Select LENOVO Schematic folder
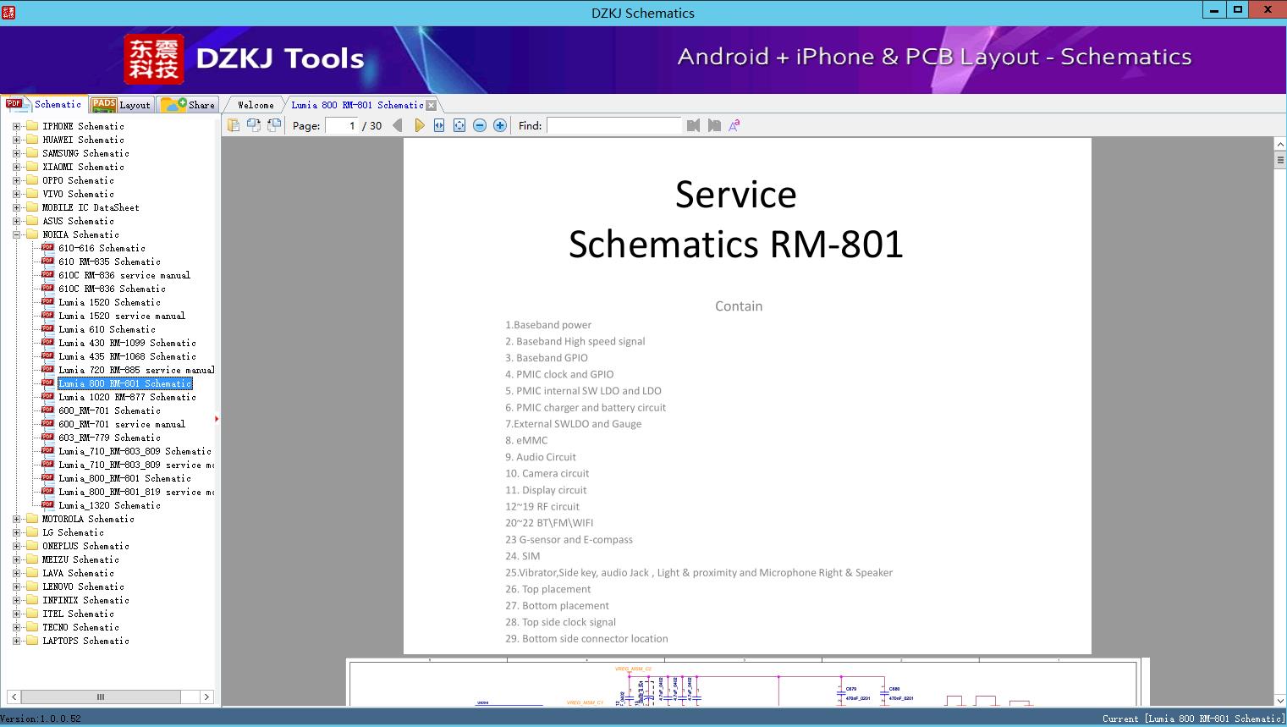 pyautogui.click(x=83, y=587)
